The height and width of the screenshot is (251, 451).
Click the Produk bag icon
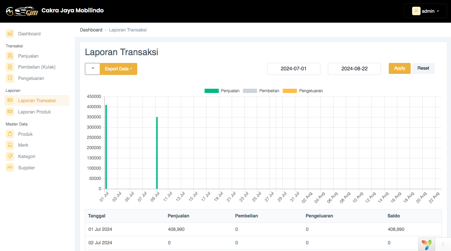point(10,134)
